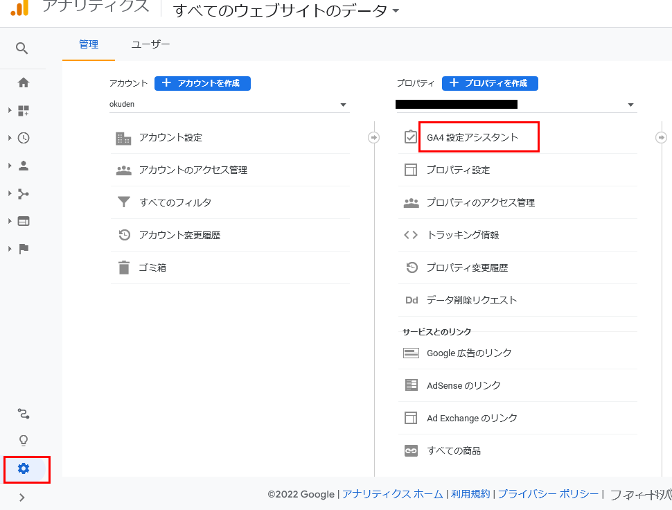Select the 管理 tab
The height and width of the screenshot is (510, 672).
pyautogui.click(x=89, y=44)
